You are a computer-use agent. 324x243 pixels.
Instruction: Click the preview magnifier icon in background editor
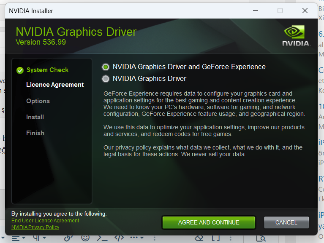coord(261,238)
